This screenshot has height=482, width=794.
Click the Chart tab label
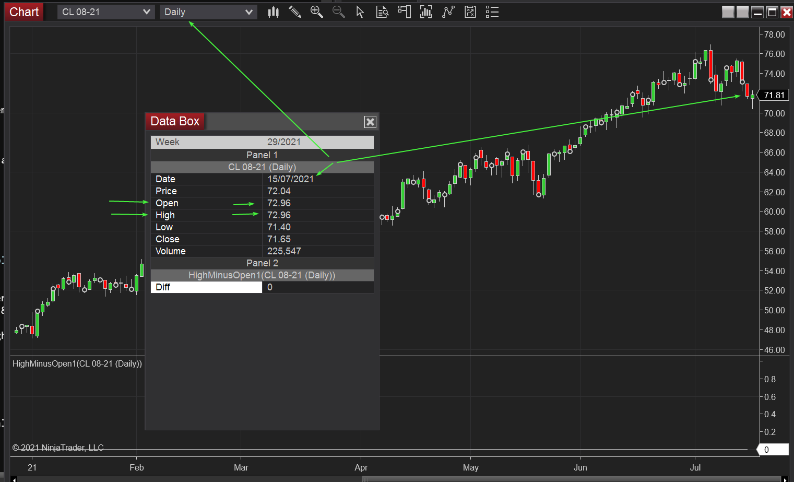[x=24, y=12]
